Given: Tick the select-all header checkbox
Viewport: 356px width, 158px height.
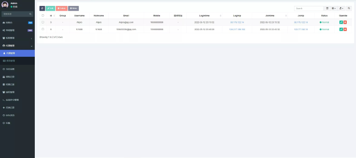Looking at the screenshot, I should pyautogui.click(x=43, y=16).
